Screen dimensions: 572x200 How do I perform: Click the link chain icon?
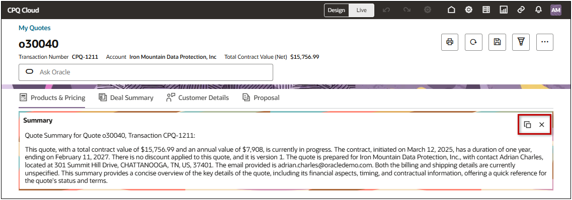tap(521, 10)
